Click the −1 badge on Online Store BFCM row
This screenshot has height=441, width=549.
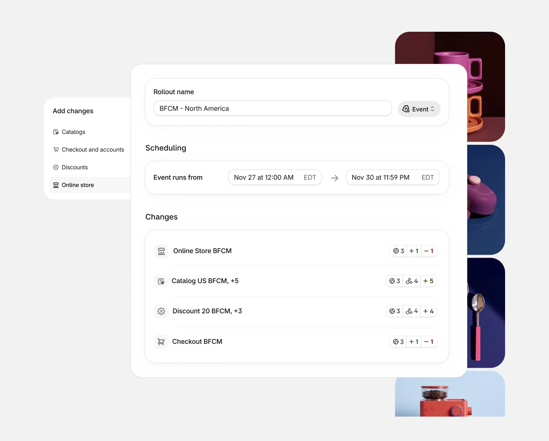pos(429,251)
